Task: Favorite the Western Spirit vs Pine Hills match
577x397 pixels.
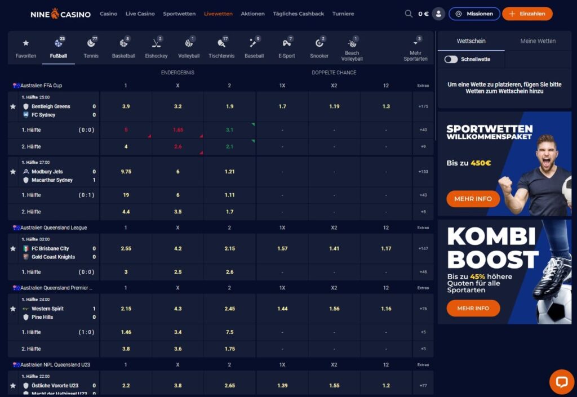Action: 13,309
